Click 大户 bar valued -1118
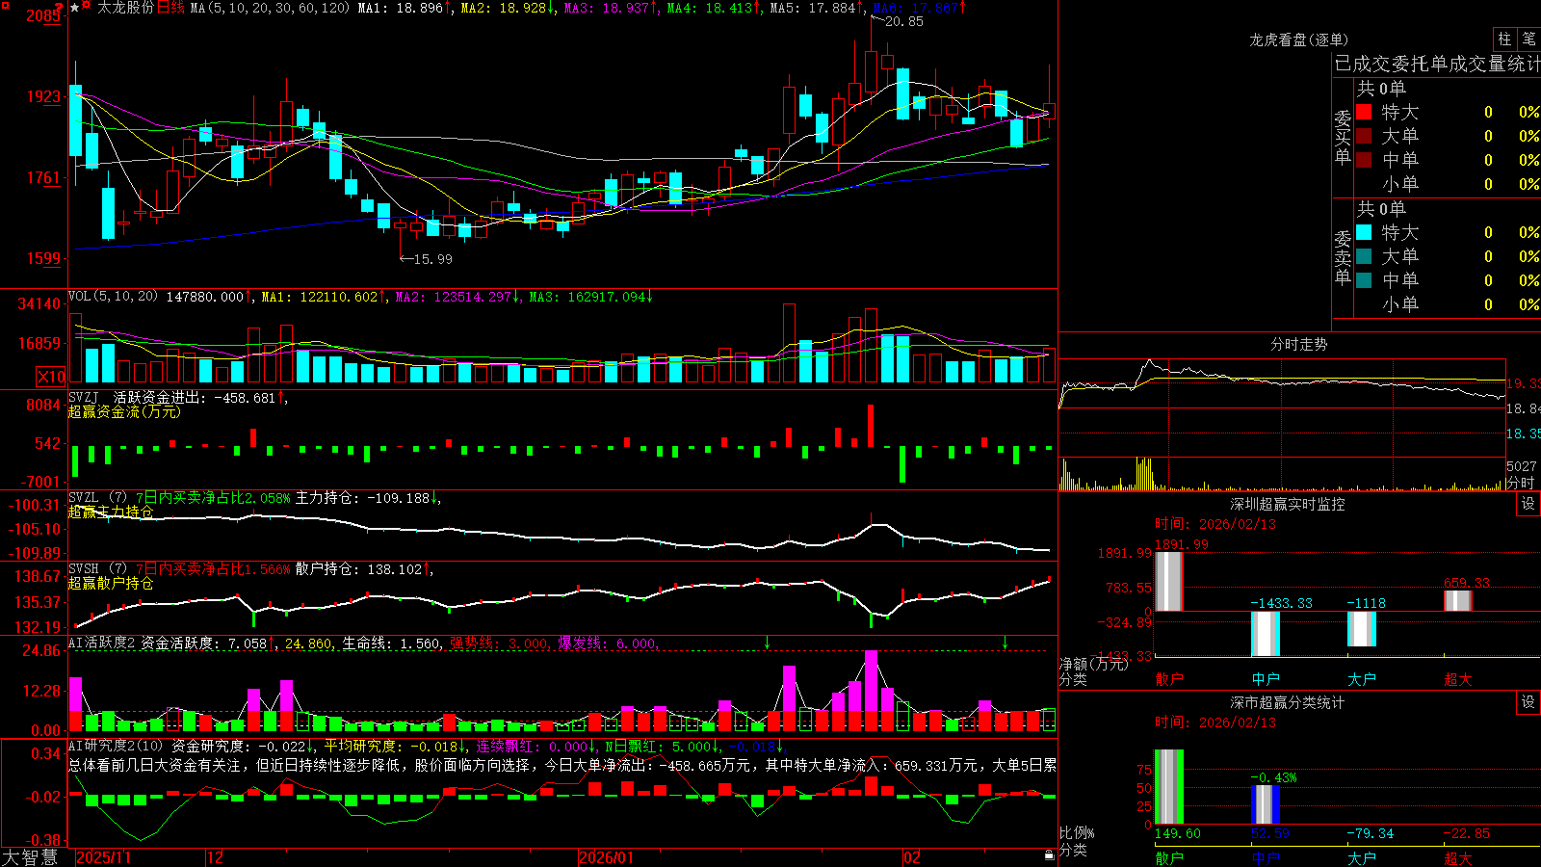 1362,629
